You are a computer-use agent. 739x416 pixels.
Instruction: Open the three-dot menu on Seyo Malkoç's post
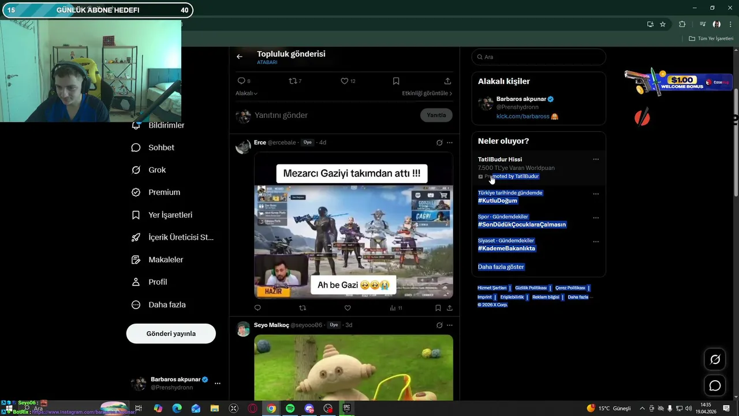450,325
